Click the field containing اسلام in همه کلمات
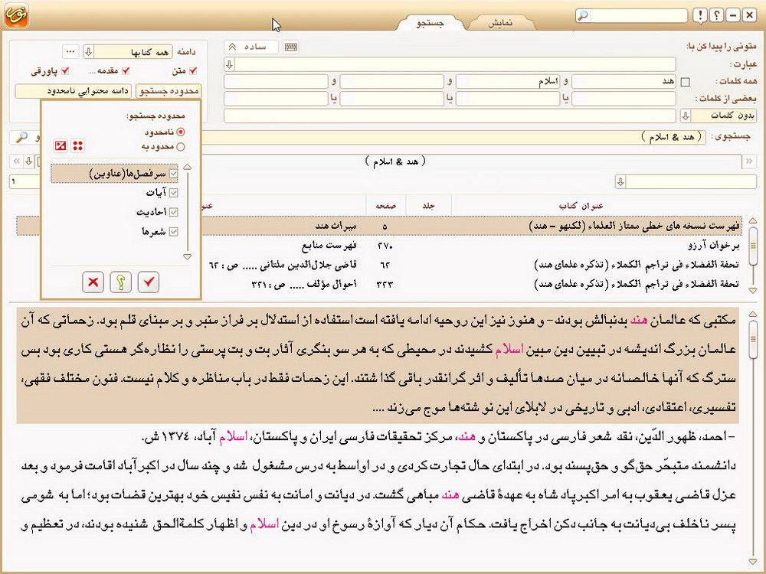 508,82
